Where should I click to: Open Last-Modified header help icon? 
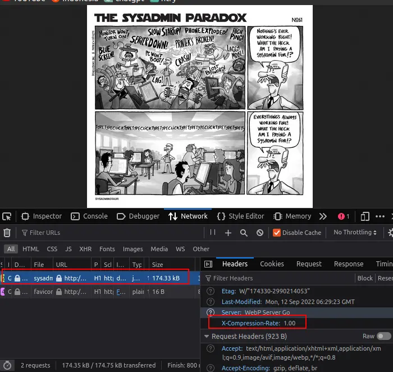click(x=211, y=302)
